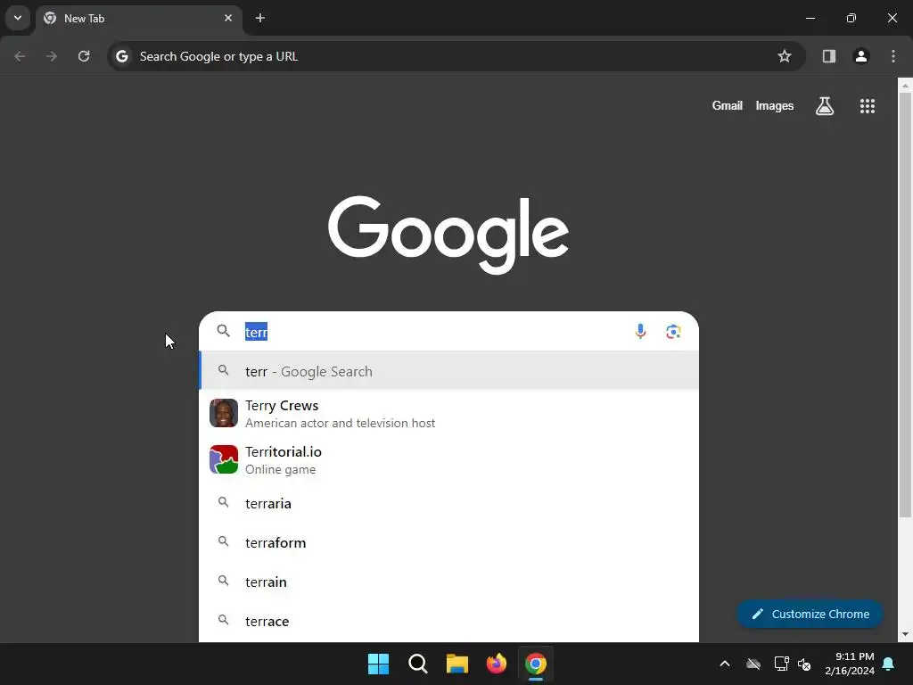This screenshot has width=913, height=685.
Task: Open Chrome's three-dot menu
Action: [893, 56]
